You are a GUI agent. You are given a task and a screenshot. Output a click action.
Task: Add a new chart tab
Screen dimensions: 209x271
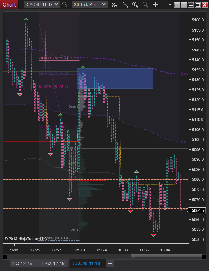click(110, 263)
